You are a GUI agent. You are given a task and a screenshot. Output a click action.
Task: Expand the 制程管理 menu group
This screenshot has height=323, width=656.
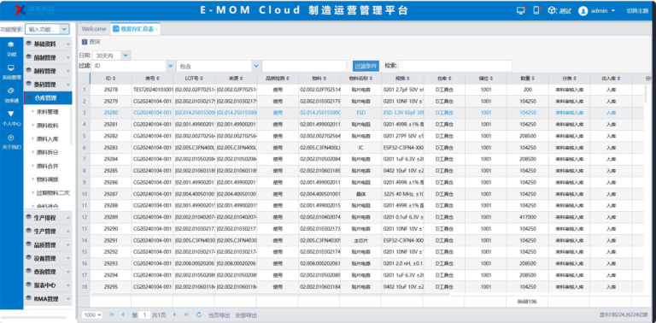coord(48,71)
